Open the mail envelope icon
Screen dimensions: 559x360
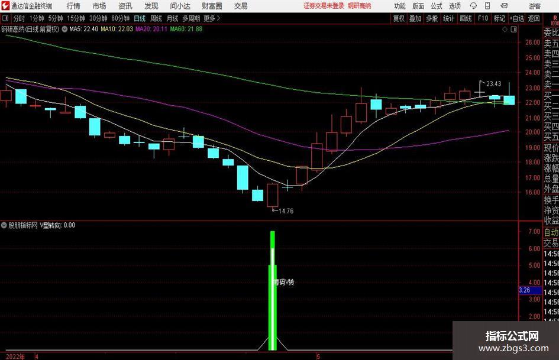point(504,6)
